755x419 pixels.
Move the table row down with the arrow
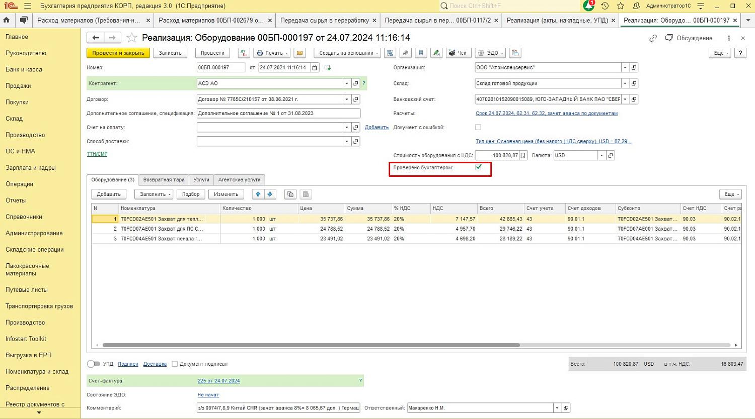coord(270,194)
